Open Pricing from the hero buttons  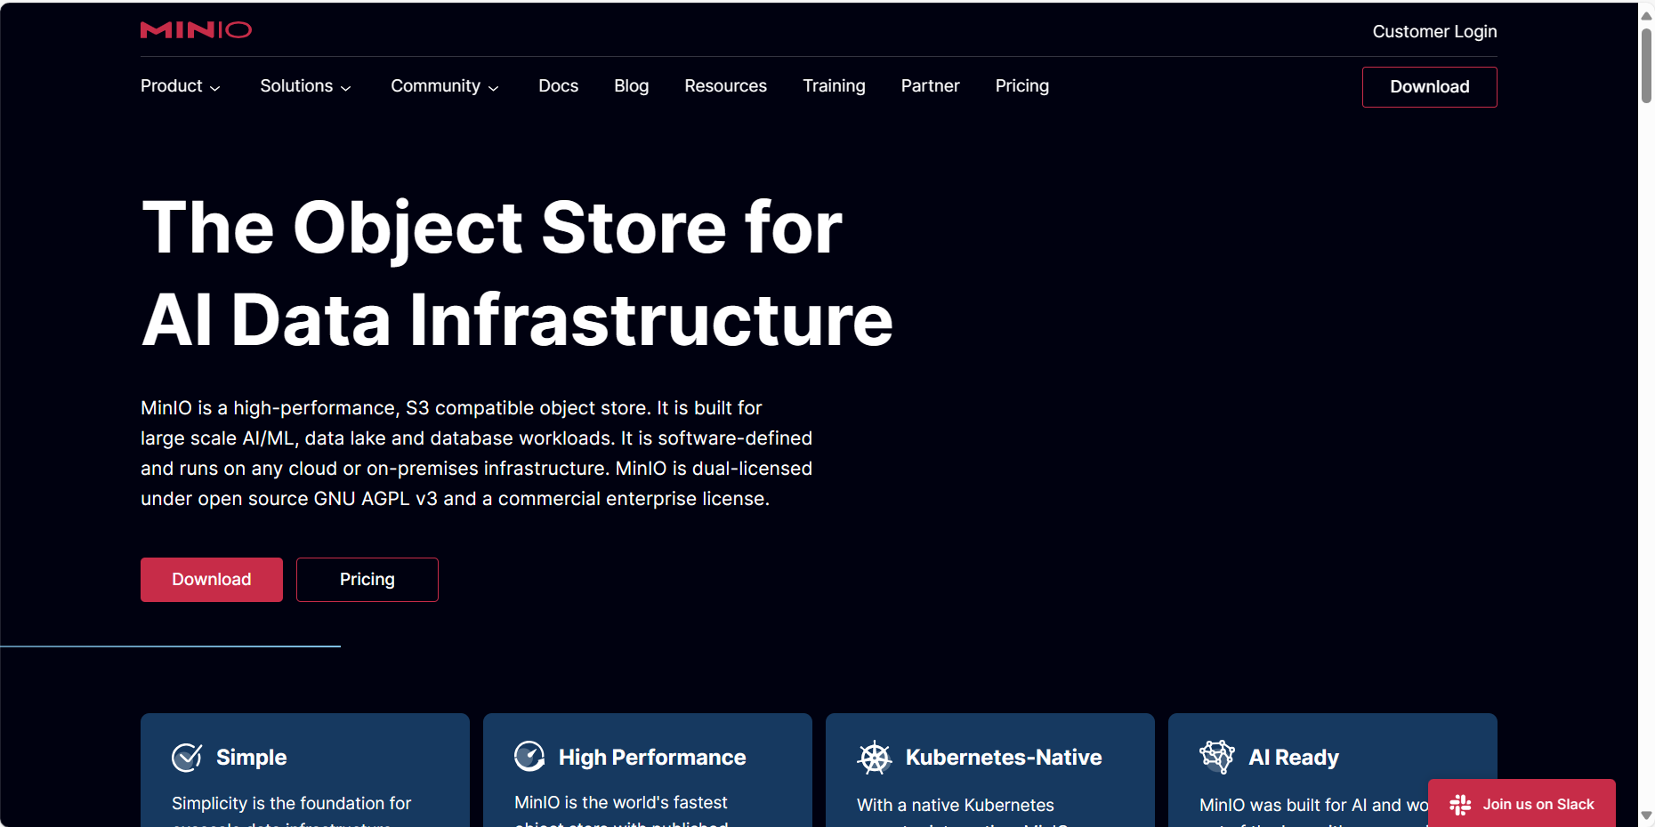[x=367, y=579]
